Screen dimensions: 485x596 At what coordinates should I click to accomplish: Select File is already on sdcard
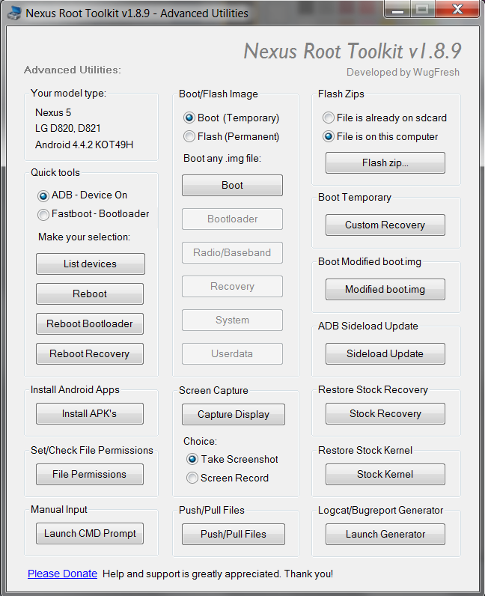tap(329, 118)
